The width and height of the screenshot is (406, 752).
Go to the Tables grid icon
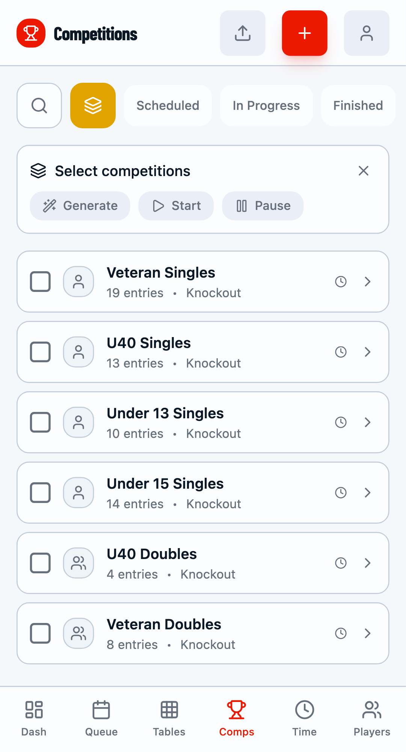pyautogui.click(x=169, y=710)
